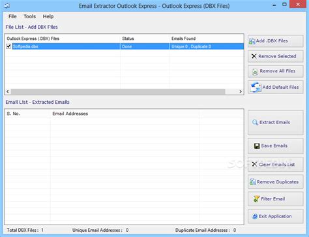
Task: Click the funnel icon on Filter Email
Action: pyautogui.click(x=256, y=198)
